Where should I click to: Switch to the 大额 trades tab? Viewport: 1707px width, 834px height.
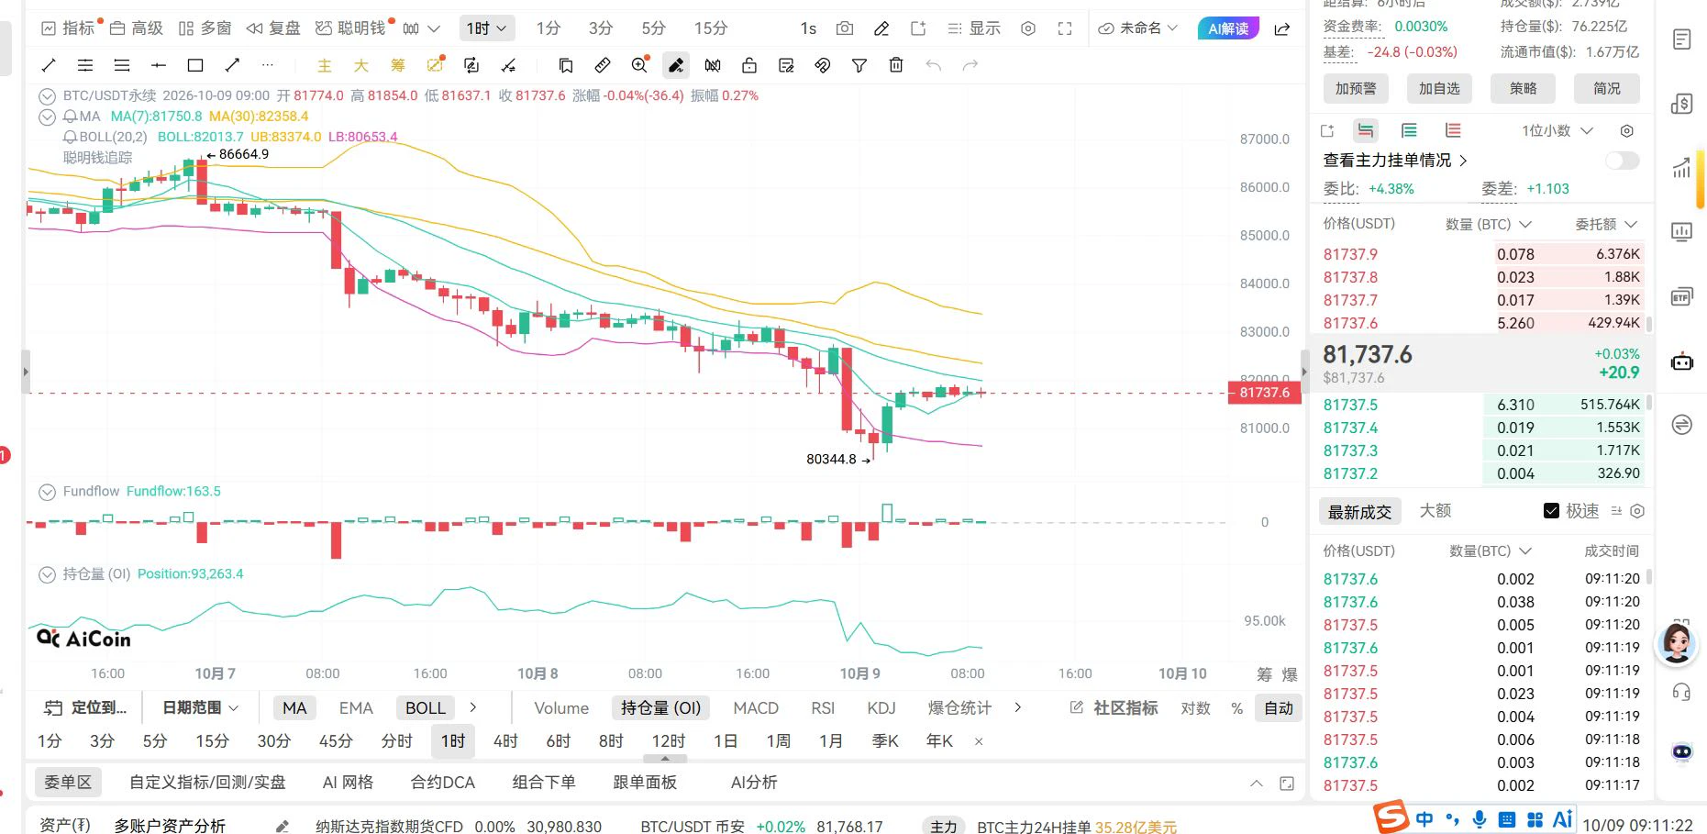[1435, 510]
